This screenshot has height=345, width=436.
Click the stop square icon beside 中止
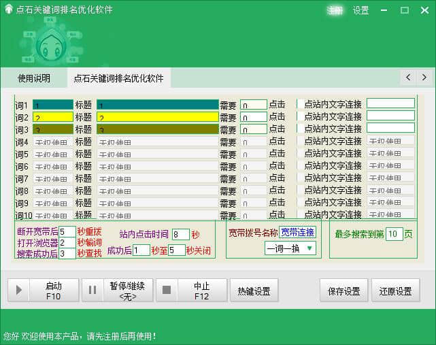(167, 291)
